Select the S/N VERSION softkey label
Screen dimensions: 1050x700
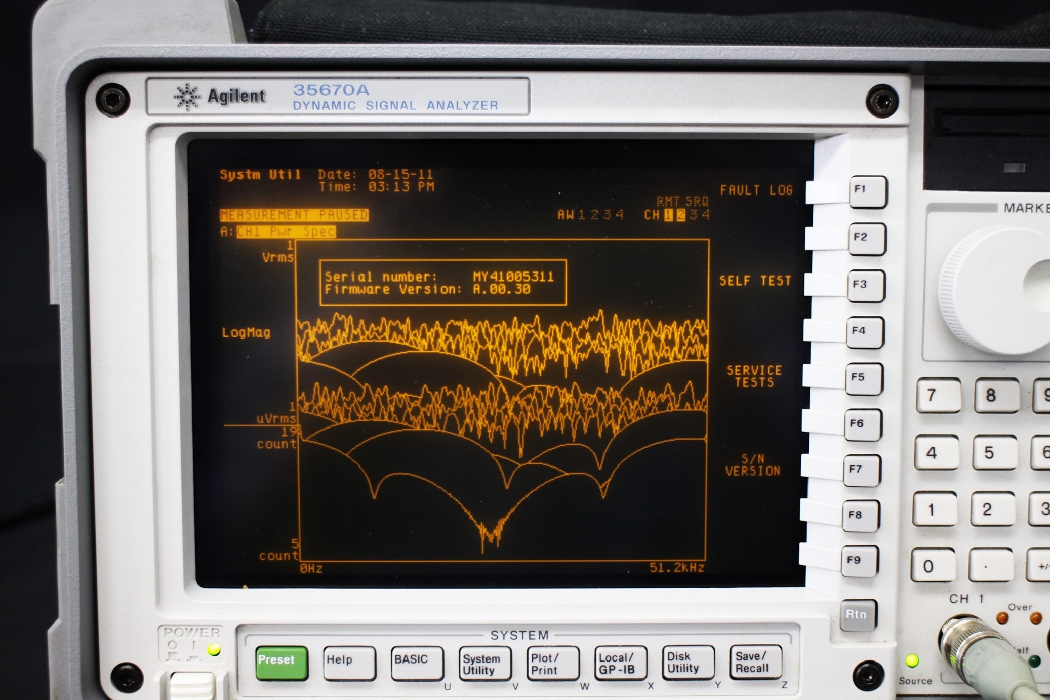point(753,465)
